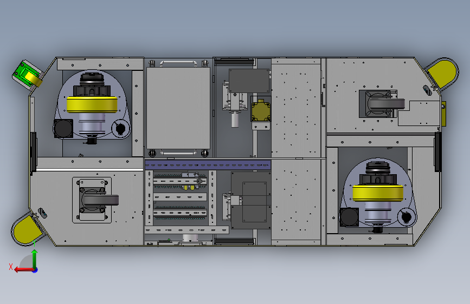Select the black square block beside upper-left drive unit
The image size is (470, 304).
coord(63,128)
